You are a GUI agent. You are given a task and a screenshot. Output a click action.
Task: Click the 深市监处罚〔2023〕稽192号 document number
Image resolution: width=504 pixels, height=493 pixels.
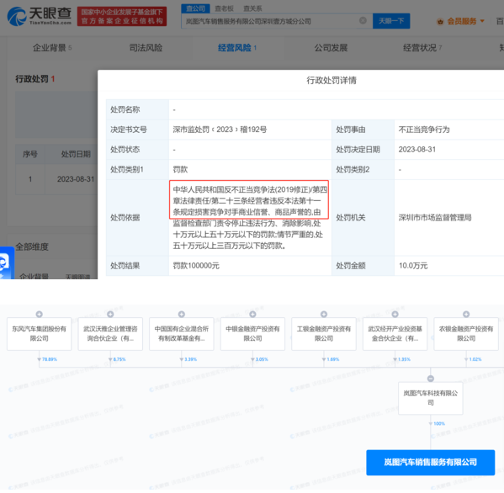click(220, 130)
